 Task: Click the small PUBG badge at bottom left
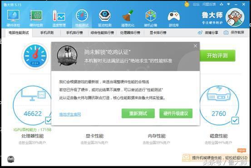pyautogui.click(x=11, y=159)
